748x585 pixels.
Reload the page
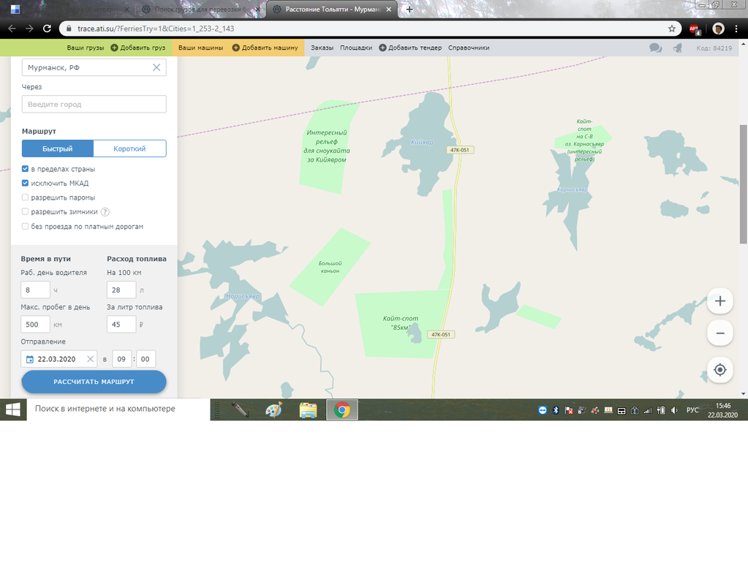(x=47, y=29)
